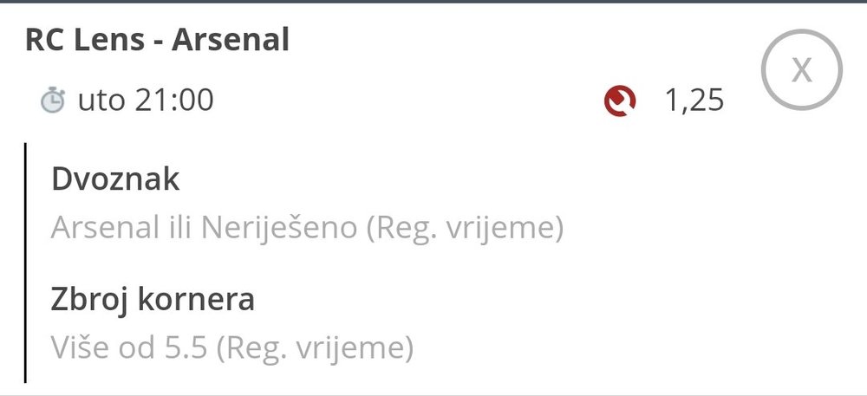The image size is (867, 396).
Task: Click the word Neriješeno in the Dvoznak selection
Action: (x=278, y=228)
